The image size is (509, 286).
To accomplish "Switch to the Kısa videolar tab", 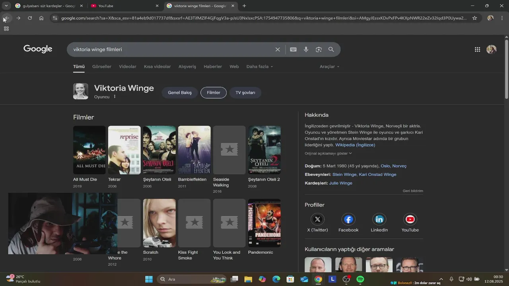I will click(x=157, y=67).
